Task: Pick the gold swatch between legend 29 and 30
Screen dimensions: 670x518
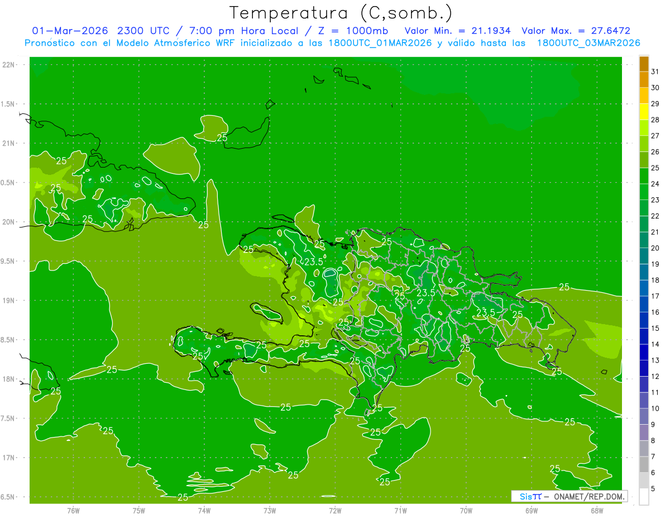Action: click(644, 96)
